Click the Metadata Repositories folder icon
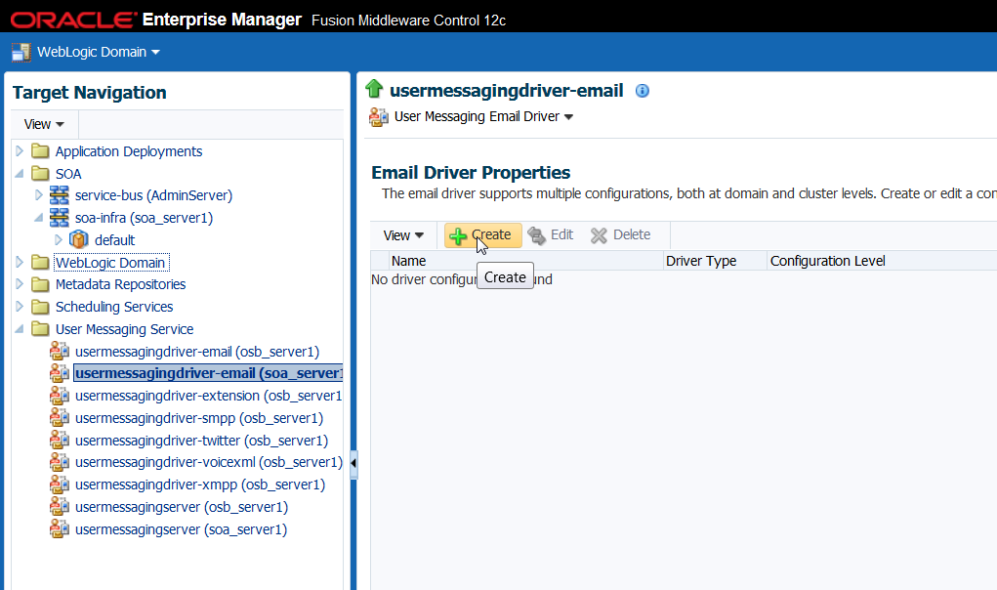The width and height of the screenshot is (997, 590). tap(40, 284)
